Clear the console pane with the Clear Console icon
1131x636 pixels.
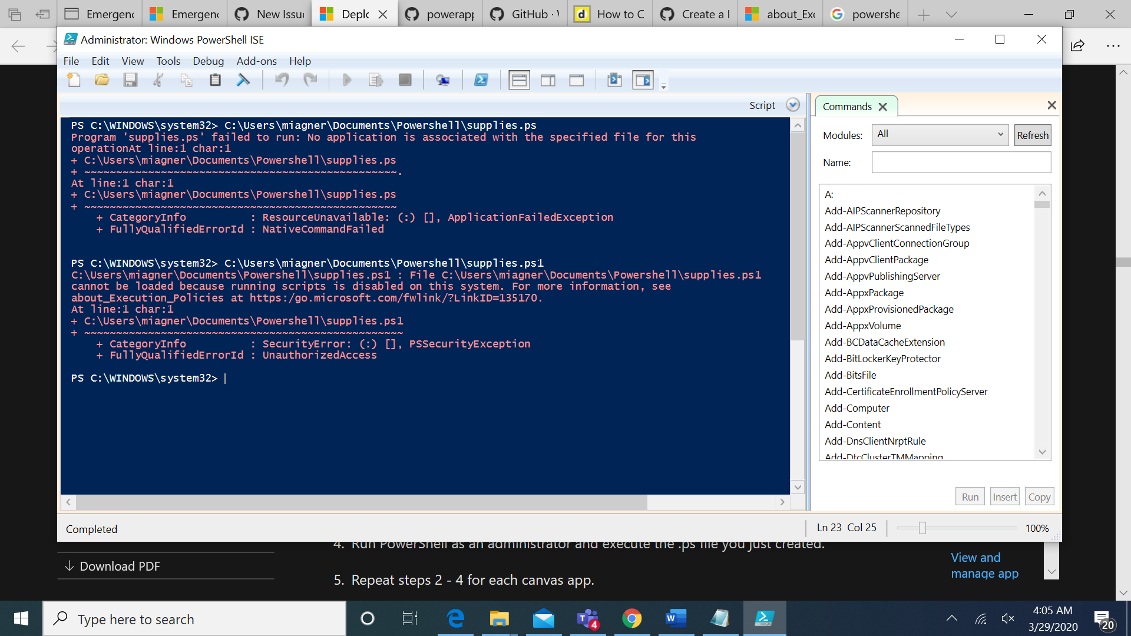click(243, 80)
